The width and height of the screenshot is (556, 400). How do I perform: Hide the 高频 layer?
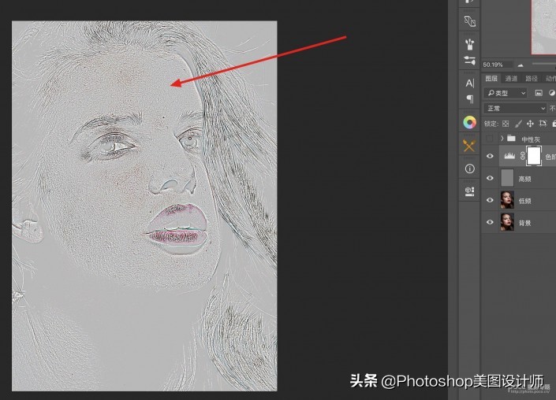tap(491, 179)
